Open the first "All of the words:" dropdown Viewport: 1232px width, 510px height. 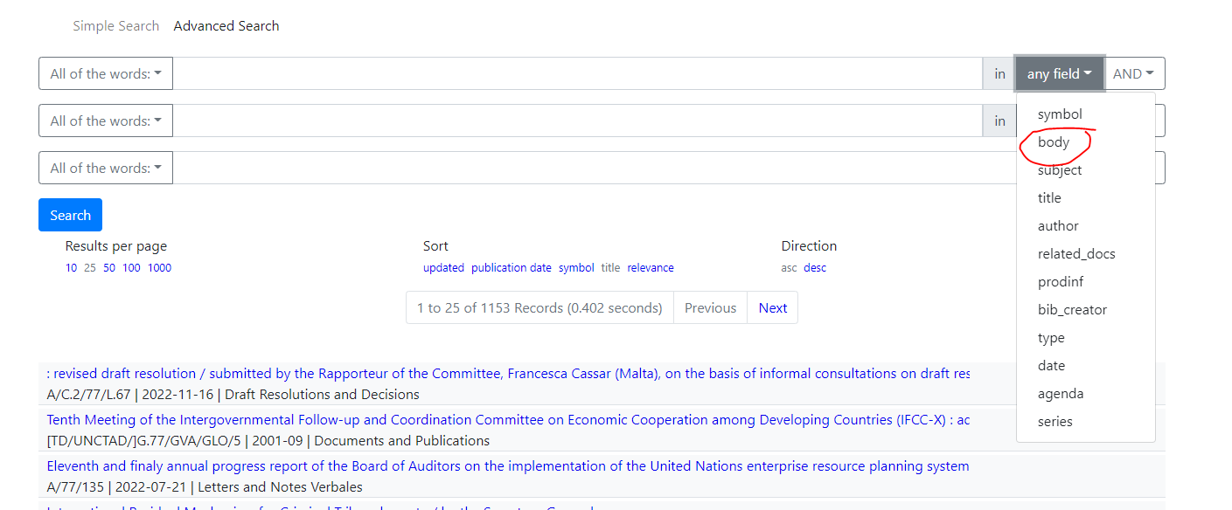click(x=105, y=73)
